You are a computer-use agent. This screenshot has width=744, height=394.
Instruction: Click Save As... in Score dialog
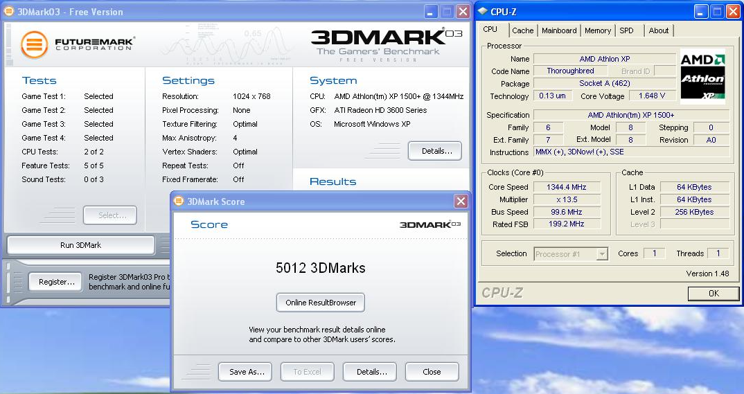tap(245, 372)
